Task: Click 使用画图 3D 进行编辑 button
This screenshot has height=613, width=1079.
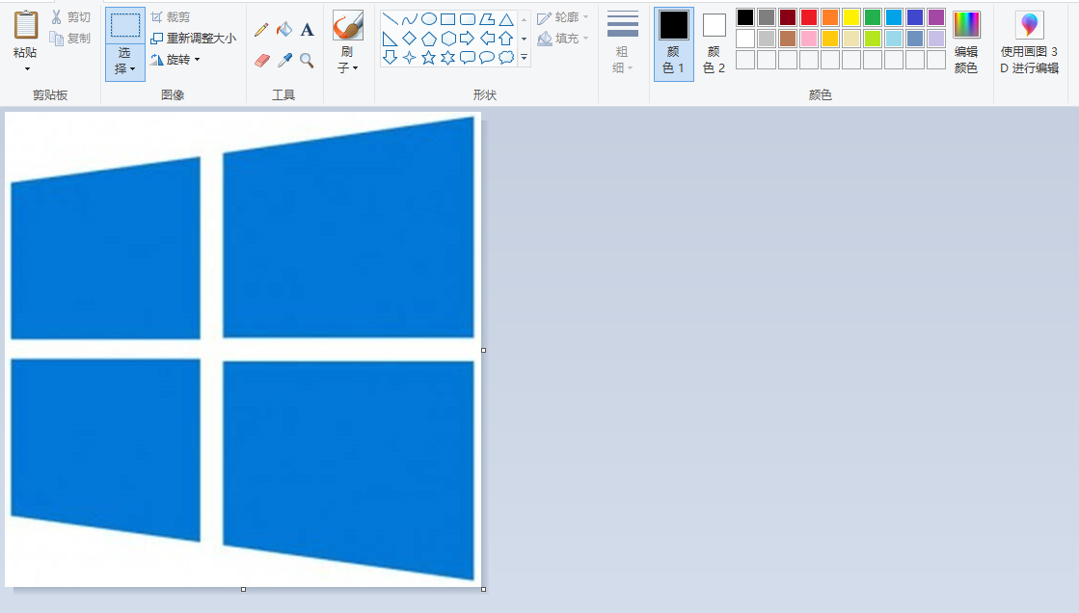Action: [x=1030, y=42]
